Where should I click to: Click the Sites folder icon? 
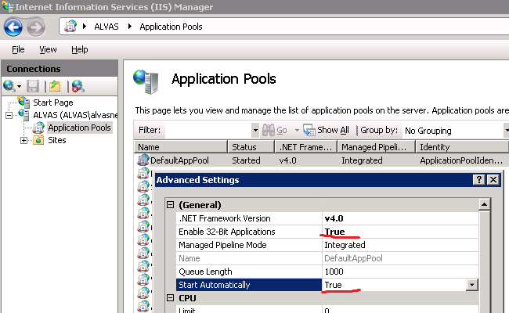(x=38, y=140)
